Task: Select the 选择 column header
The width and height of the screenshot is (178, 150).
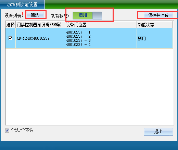Action: click(11, 25)
